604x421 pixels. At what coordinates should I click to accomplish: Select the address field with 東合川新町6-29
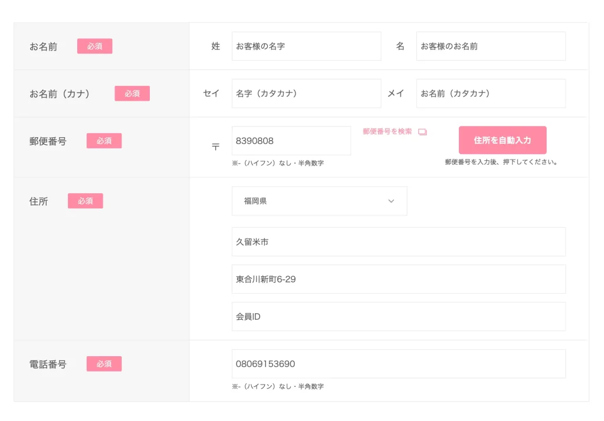click(x=398, y=279)
